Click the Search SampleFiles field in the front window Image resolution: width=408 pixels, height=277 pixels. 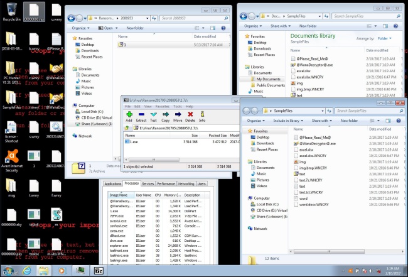(369, 111)
